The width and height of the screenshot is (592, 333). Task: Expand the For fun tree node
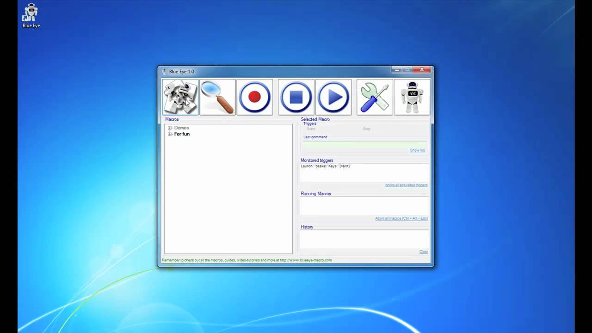[170, 134]
